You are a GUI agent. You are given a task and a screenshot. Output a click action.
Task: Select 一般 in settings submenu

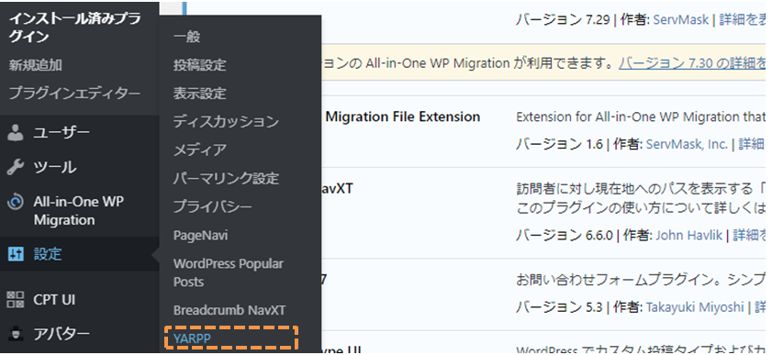pos(186,37)
